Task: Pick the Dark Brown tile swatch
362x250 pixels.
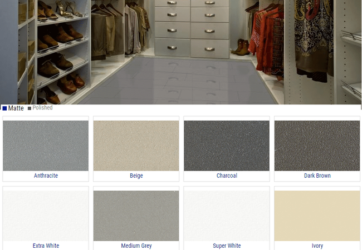Action: pos(317,146)
